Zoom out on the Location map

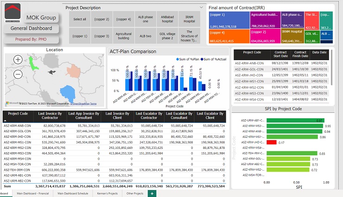(x=18, y=74)
